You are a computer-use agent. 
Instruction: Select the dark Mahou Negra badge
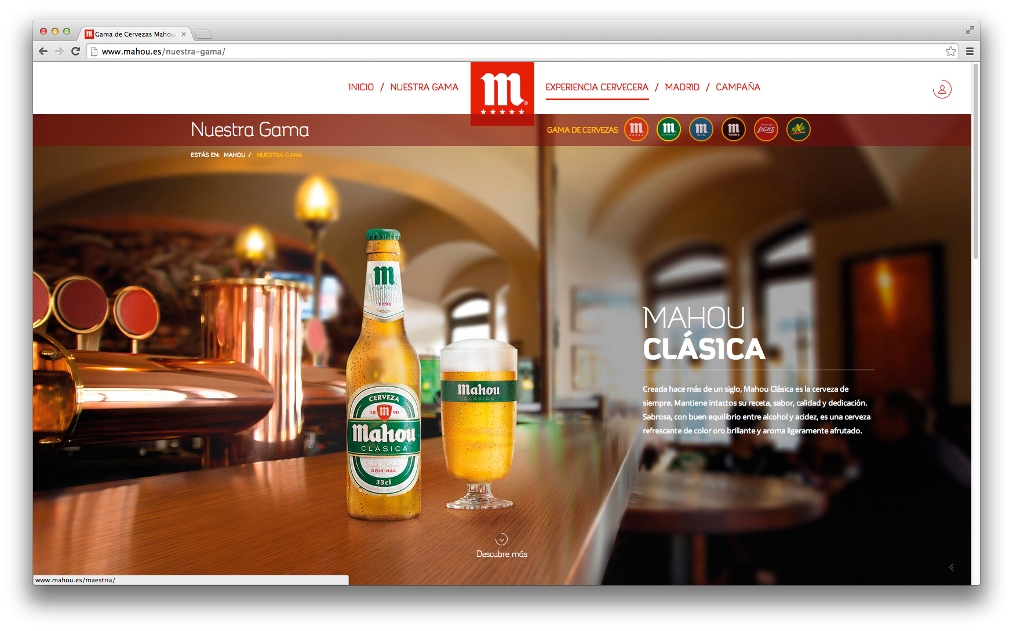[734, 129]
